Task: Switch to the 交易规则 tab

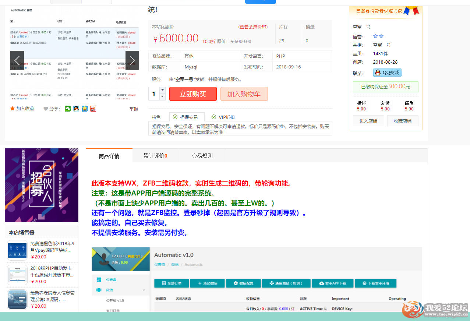Action: tap(202, 156)
